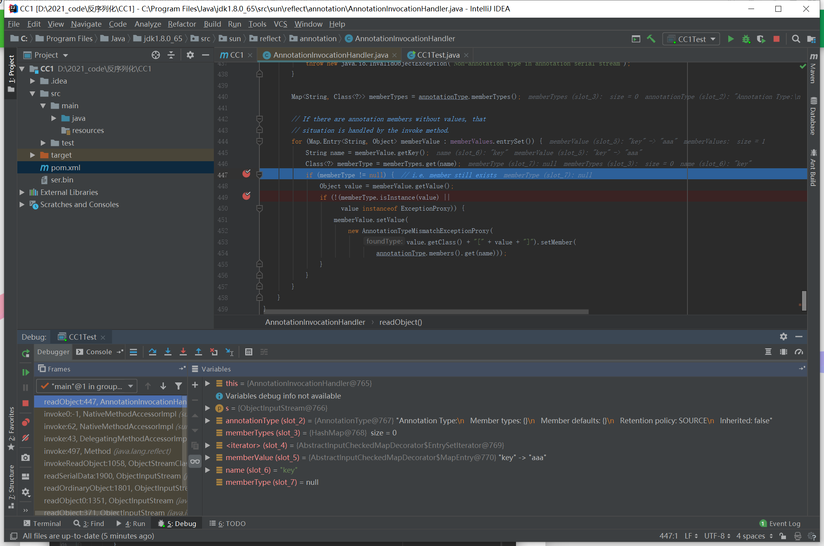The height and width of the screenshot is (546, 824).
Task: Resume program with green play icon
Action: (26, 372)
